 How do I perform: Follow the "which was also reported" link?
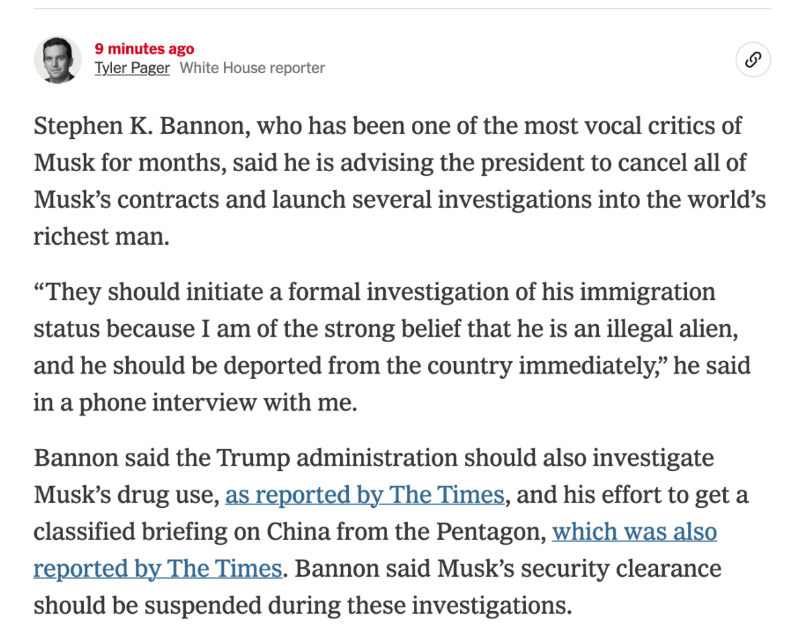(634, 532)
